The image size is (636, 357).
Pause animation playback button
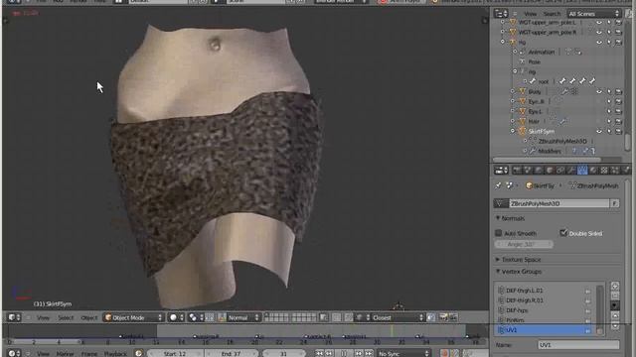344,353
